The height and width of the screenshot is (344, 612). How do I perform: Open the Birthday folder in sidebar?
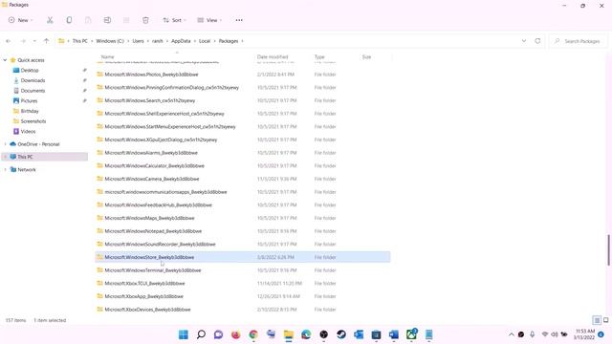[30, 111]
